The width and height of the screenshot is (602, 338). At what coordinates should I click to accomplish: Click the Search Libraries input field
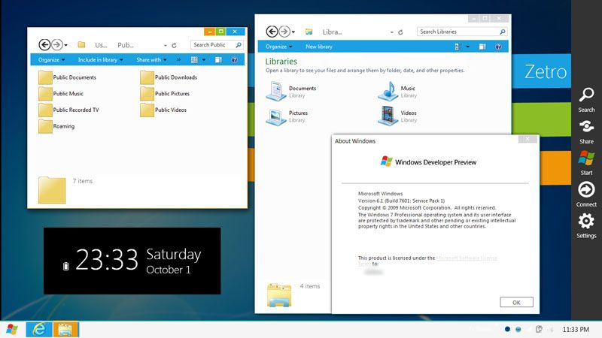[x=462, y=32]
